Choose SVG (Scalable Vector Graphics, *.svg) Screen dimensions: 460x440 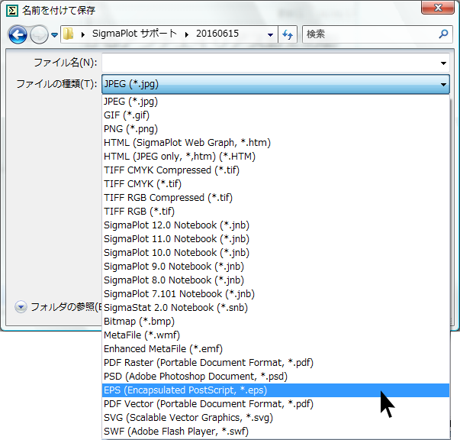(275, 418)
